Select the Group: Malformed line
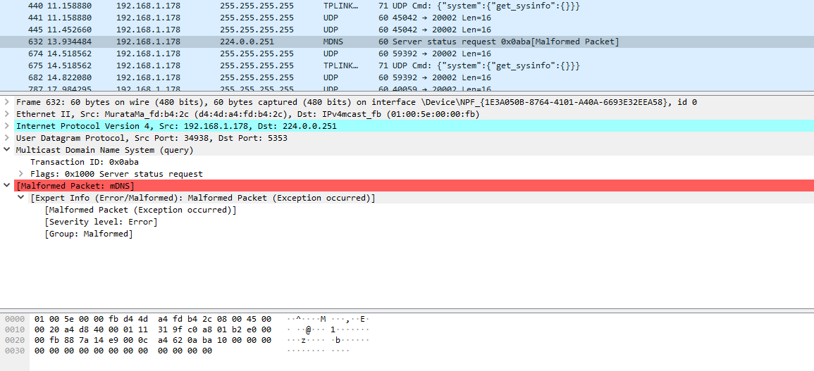The width and height of the screenshot is (814, 371). pyautogui.click(x=89, y=234)
